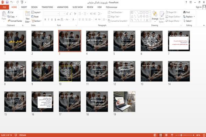This screenshot has height=137, width=206.
Task: Open the FILEminimizer tab
Action: point(112,7)
